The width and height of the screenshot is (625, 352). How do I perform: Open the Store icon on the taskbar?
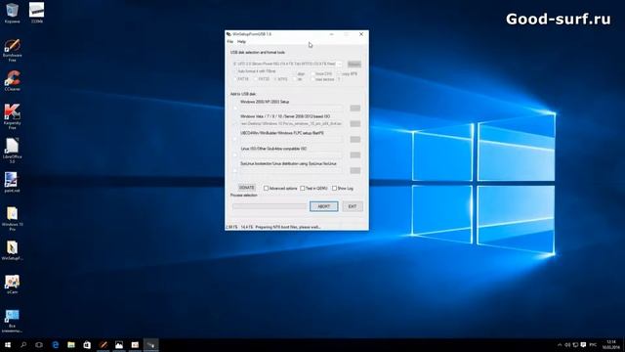point(87,345)
